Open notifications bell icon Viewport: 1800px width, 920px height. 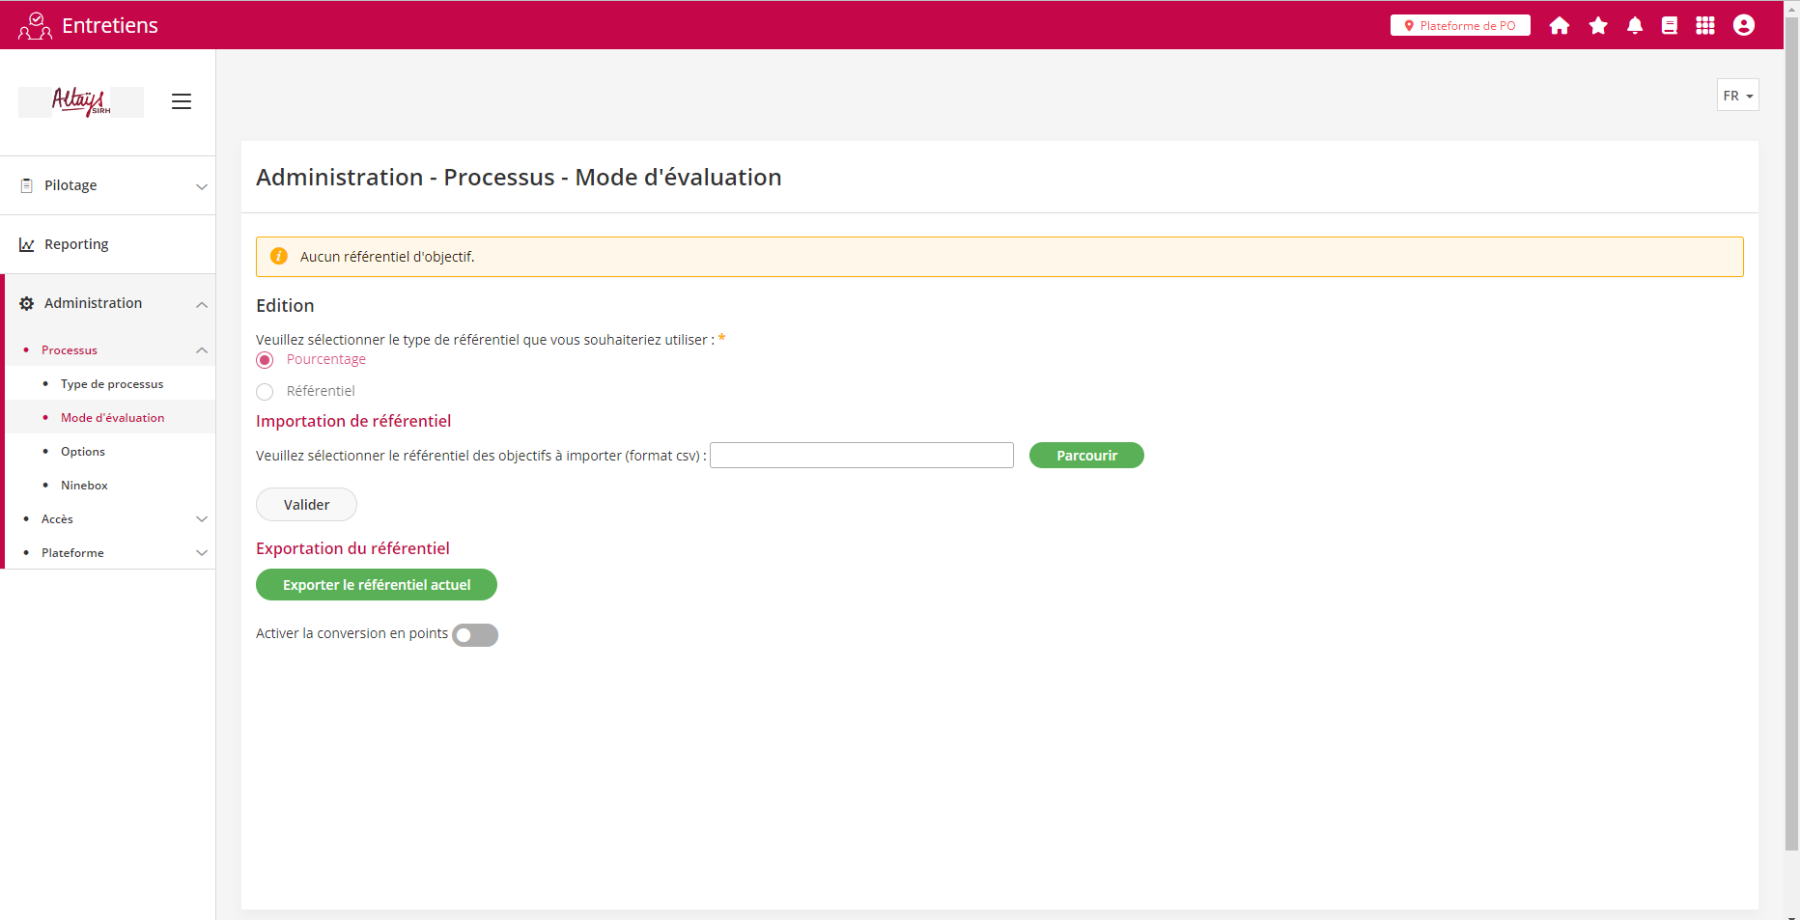pyautogui.click(x=1635, y=26)
